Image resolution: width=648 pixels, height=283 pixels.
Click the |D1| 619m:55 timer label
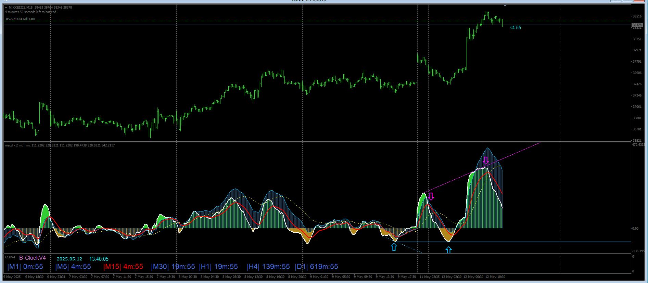coord(317,267)
